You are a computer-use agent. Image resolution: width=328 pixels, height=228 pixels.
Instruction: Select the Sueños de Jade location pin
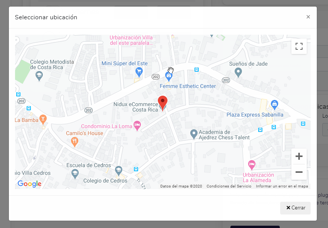pos(238,73)
